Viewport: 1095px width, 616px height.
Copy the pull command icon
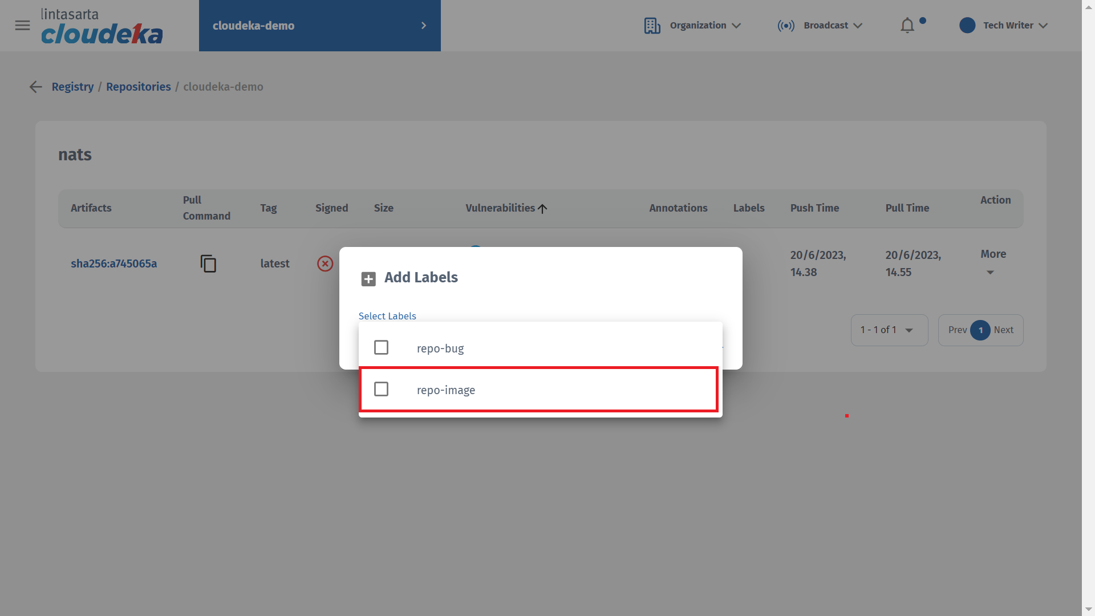click(x=208, y=264)
